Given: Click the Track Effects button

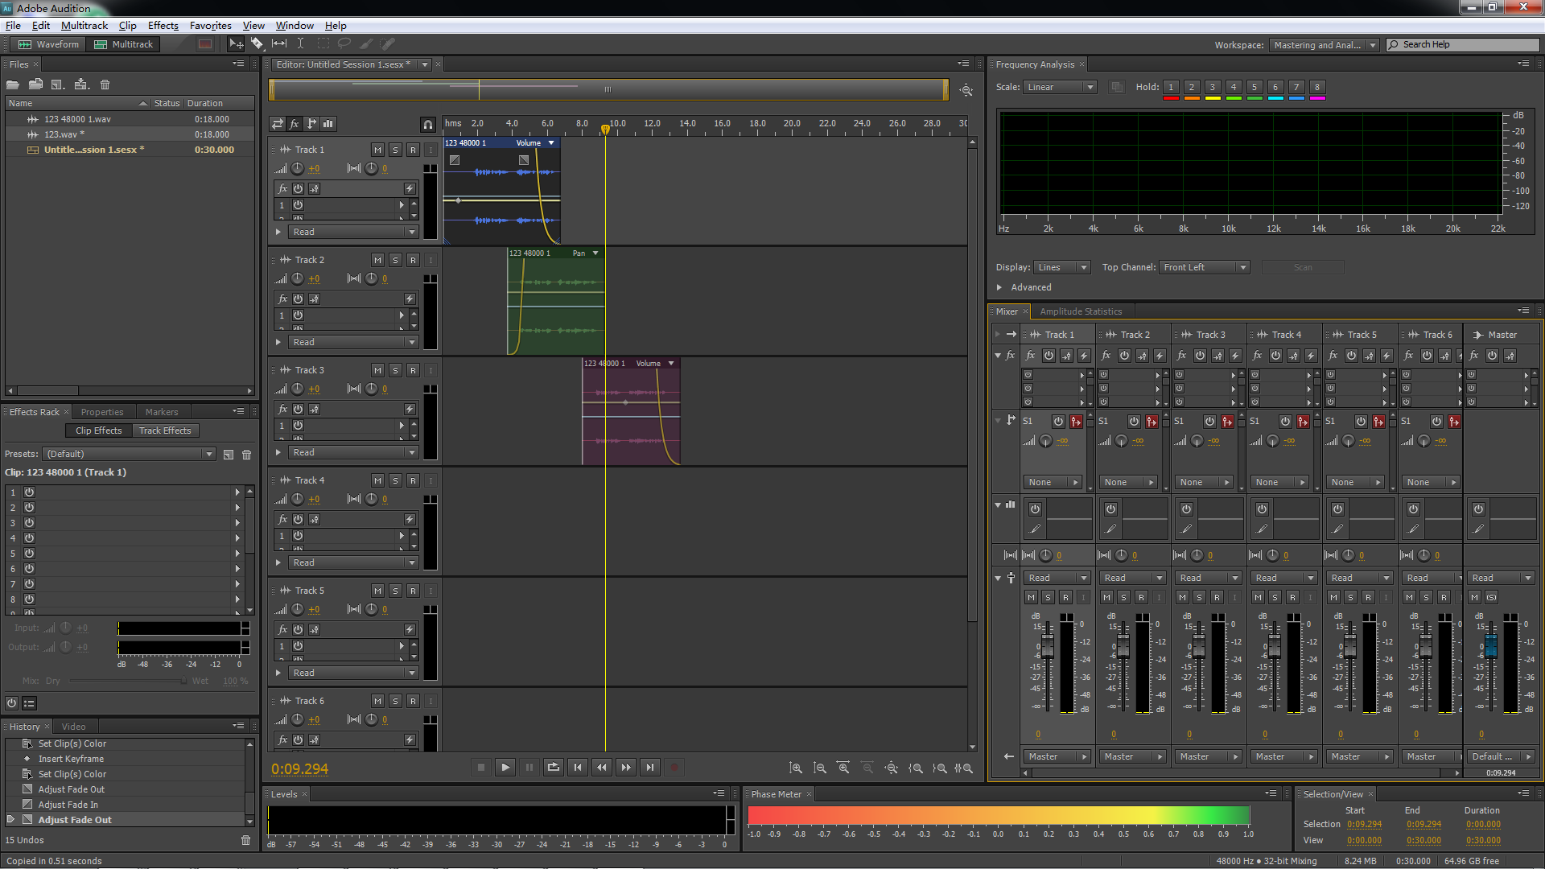Looking at the screenshot, I should click(165, 430).
